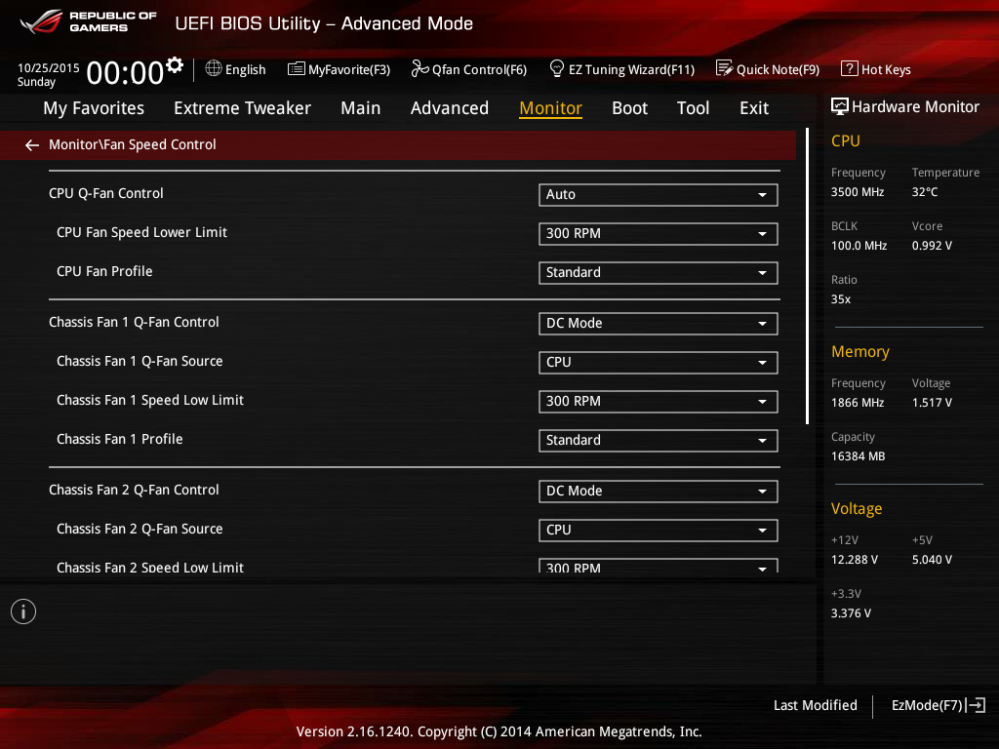The image size is (999, 749).
Task: Click the Monitor\Fan Speed Control breadcrumb text
Action: (x=133, y=144)
